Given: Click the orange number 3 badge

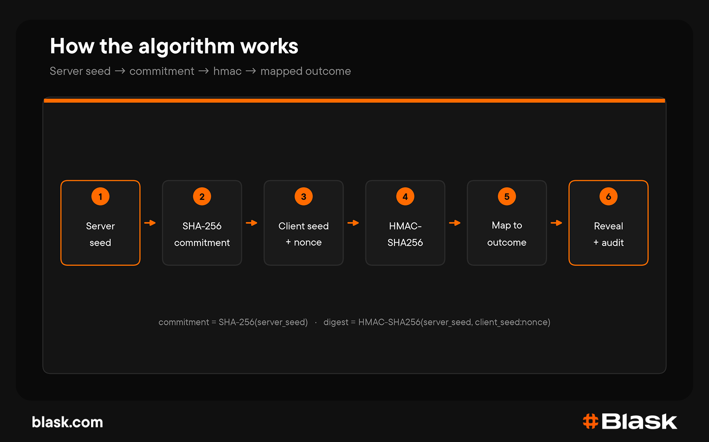Looking at the screenshot, I should (304, 196).
